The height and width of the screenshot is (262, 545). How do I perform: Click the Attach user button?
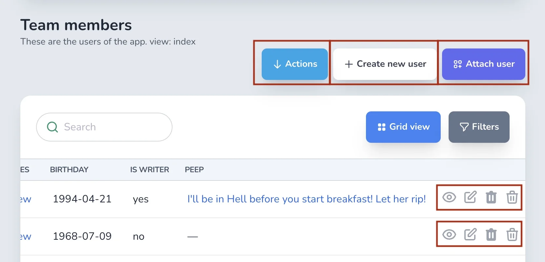484,64
